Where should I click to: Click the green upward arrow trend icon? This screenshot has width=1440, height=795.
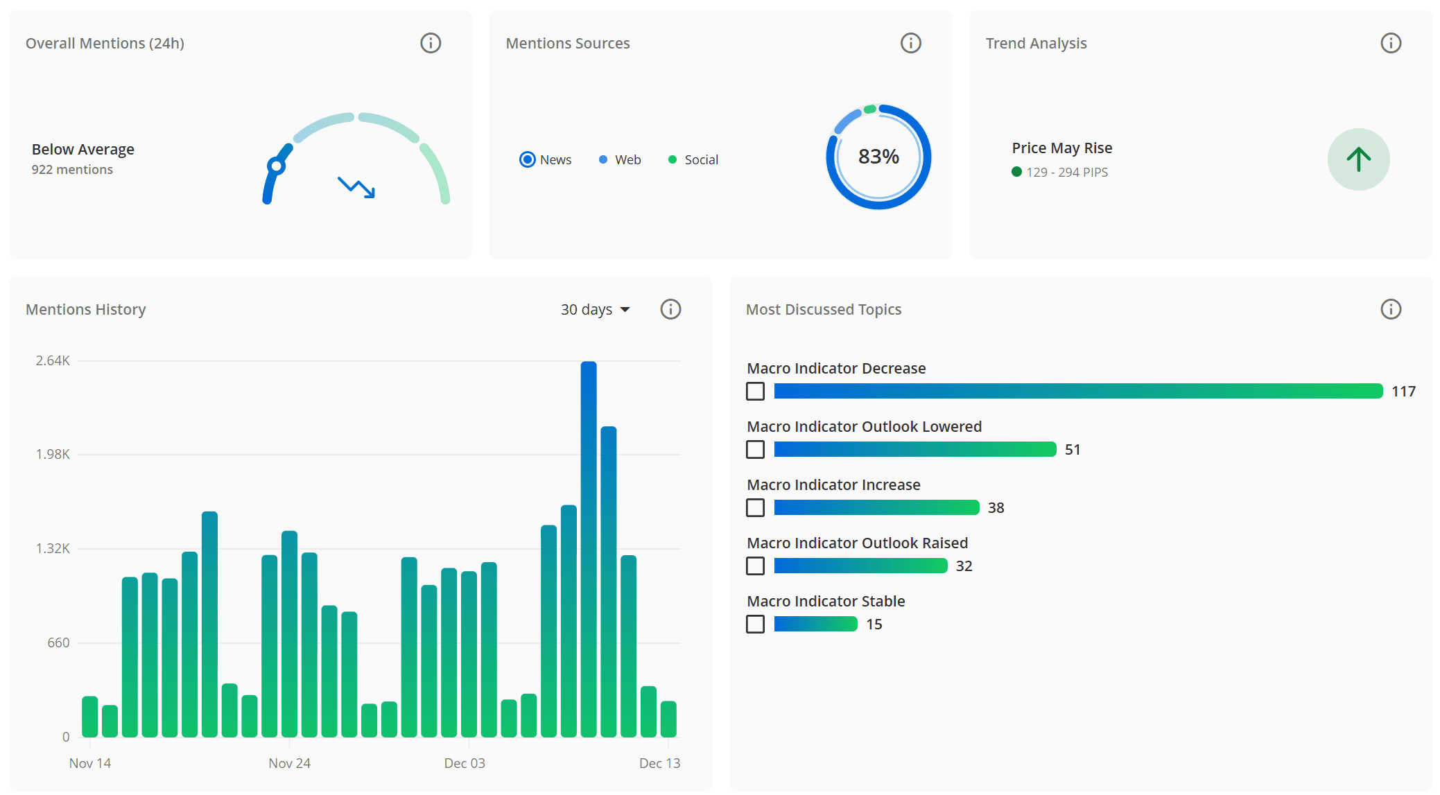[1358, 159]
